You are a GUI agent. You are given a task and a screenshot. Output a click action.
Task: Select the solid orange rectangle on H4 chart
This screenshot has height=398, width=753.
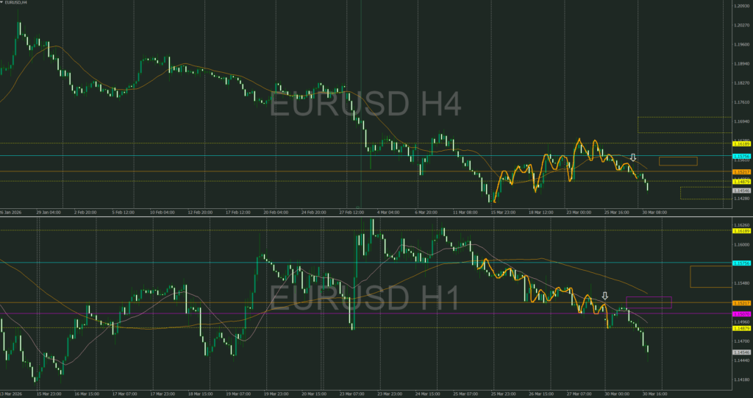pos(677,160)
